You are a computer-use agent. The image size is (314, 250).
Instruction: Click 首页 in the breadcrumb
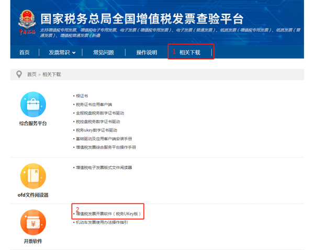pos(32,74)
